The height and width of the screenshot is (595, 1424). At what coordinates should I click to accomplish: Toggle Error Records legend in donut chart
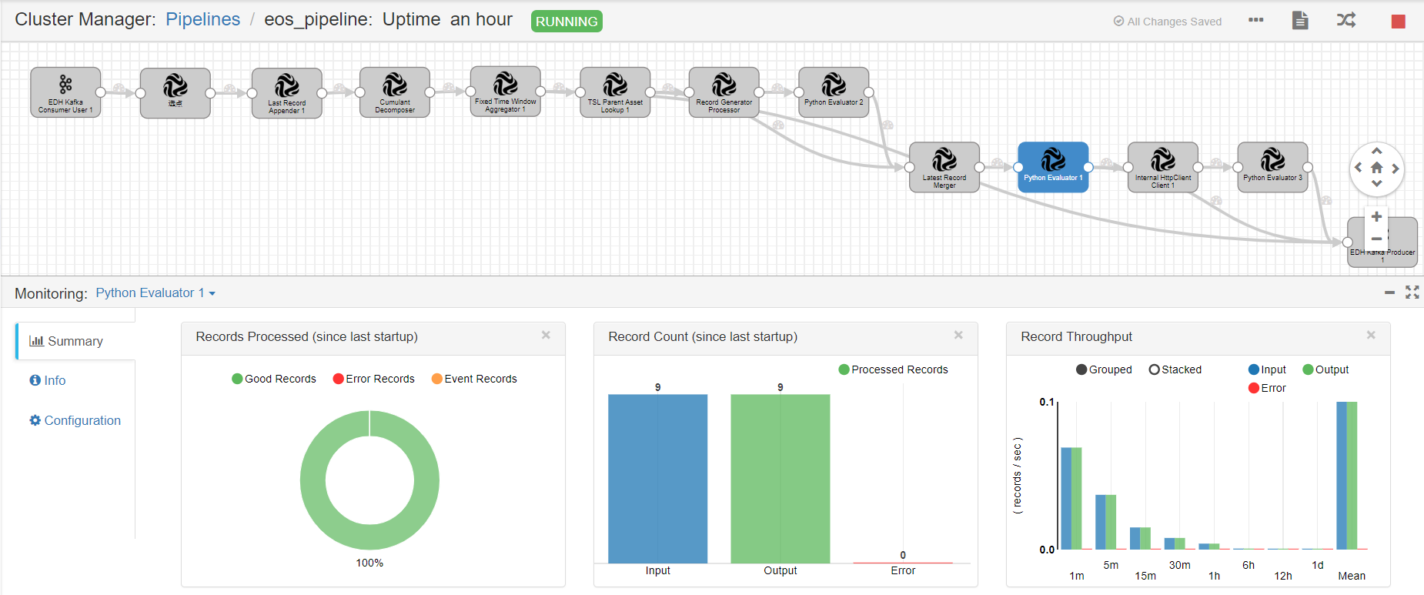click(x=374, y=379)
